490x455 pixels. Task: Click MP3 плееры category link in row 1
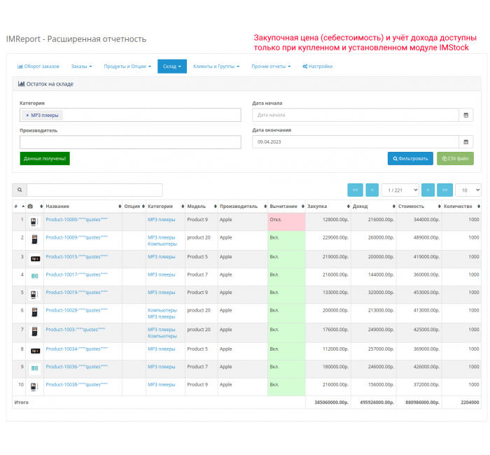(161, 219)
